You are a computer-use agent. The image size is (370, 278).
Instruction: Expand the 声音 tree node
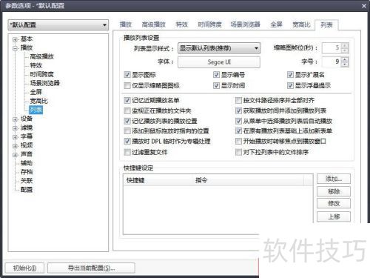(15, 155)
